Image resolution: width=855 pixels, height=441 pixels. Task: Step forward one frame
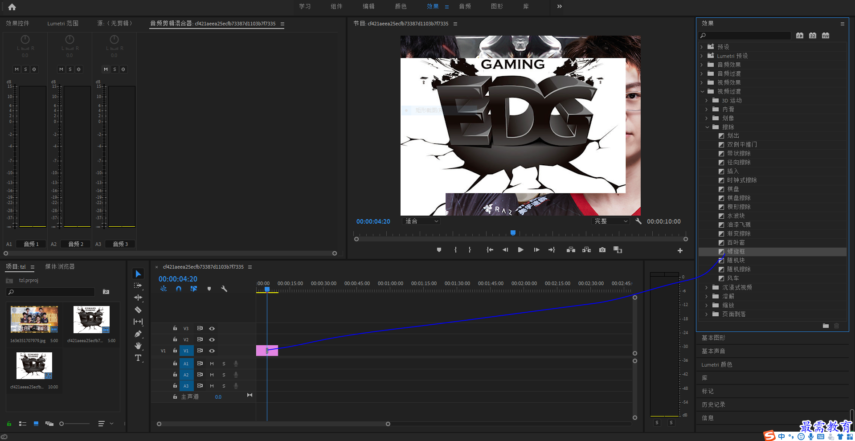(536, 250)
